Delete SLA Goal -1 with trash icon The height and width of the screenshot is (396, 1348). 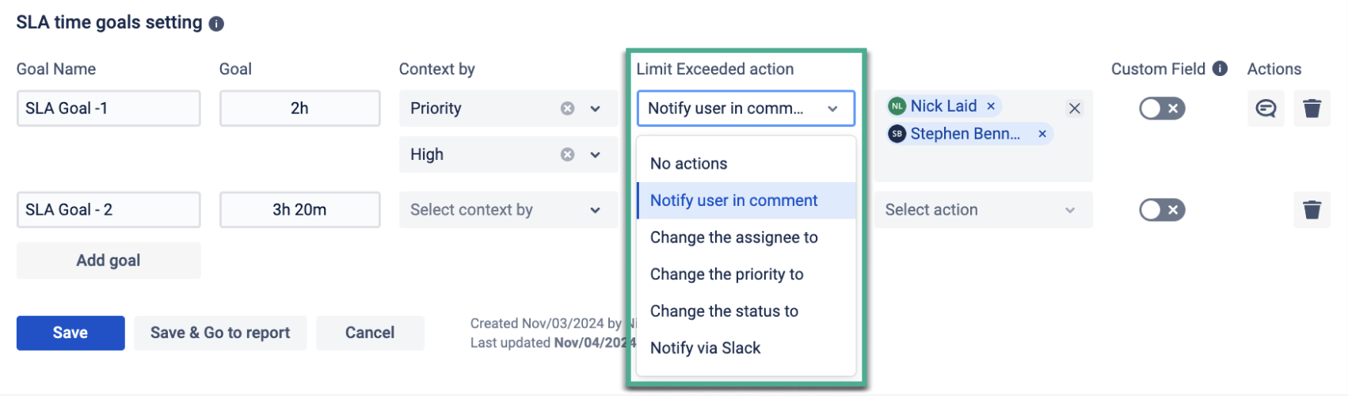click(1312, 109)
